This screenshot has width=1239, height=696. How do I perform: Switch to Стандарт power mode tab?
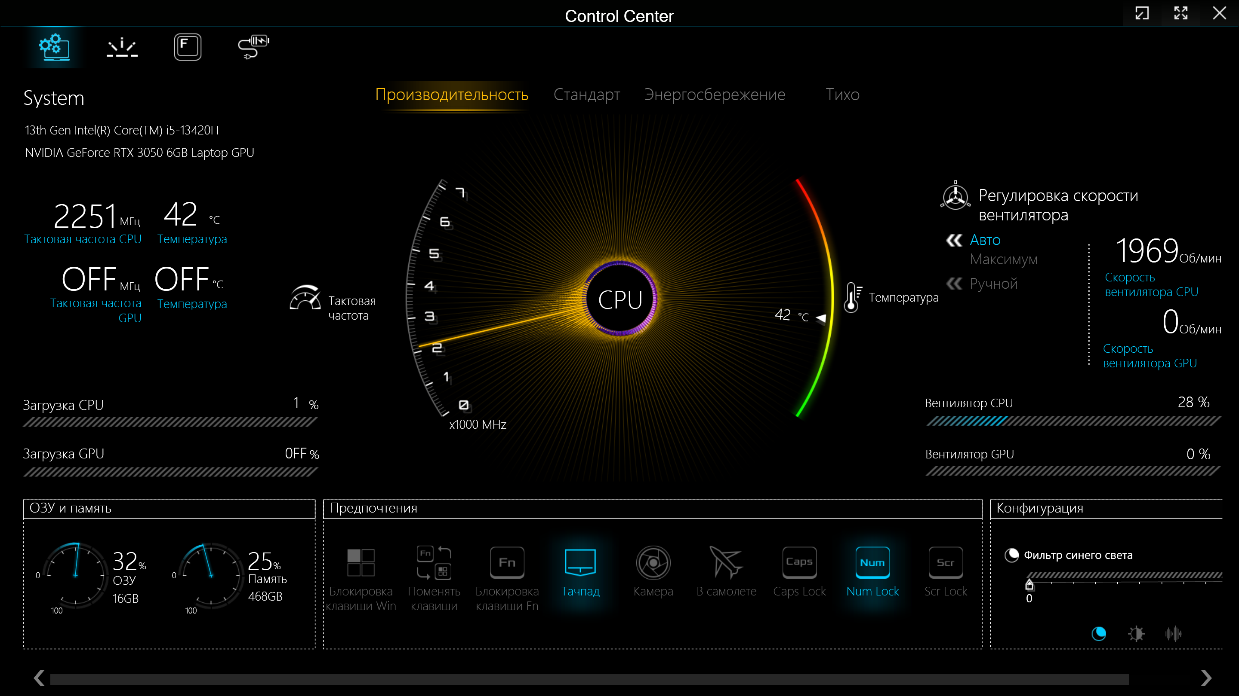pyautogui.click(x=587, y=95)
